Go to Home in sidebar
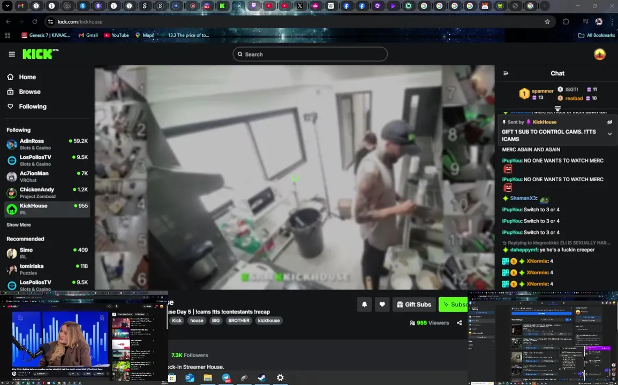Image resolution: width=618 pixels, height=385 pixels. [x=22, y=77]
